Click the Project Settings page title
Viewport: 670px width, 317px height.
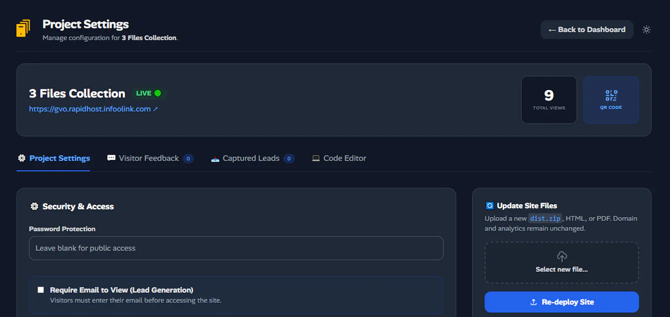[x=85, y=24]
